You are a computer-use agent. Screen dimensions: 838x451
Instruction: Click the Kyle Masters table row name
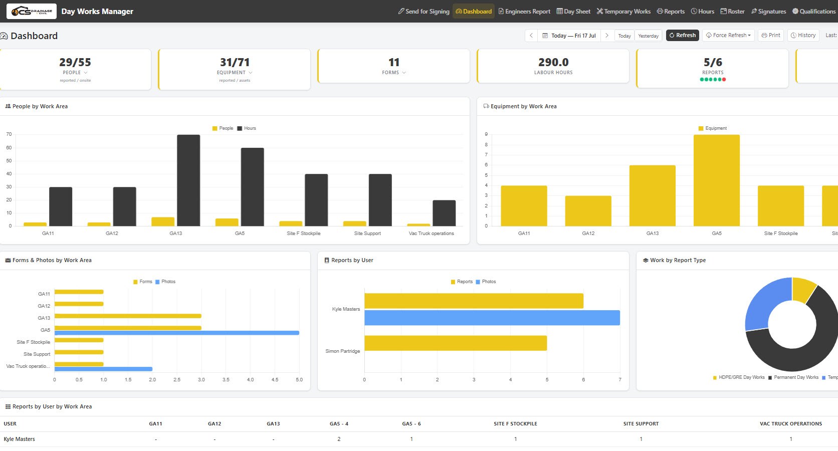click(x=19, y=439)
